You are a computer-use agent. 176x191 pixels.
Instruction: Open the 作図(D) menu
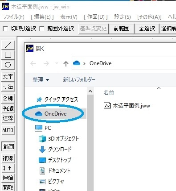click(96, 17)
